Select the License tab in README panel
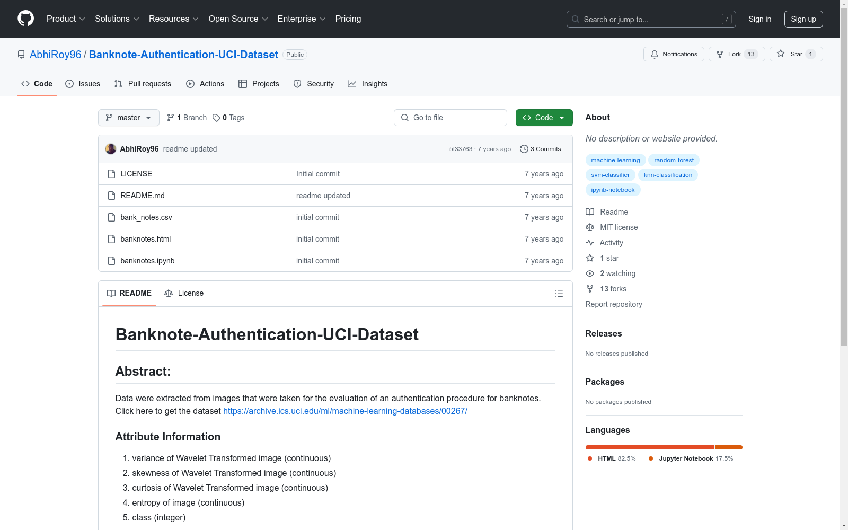 [184, 293]
